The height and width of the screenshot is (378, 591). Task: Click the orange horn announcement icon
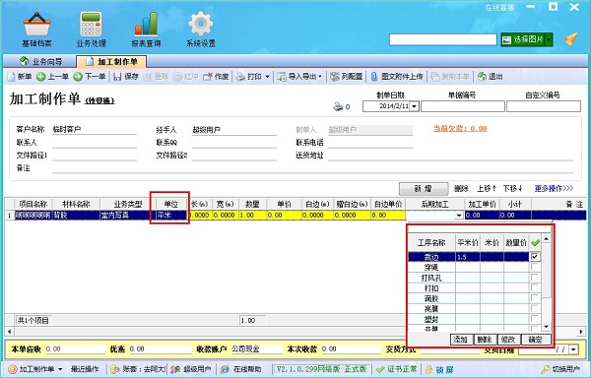tap(571, 39)
